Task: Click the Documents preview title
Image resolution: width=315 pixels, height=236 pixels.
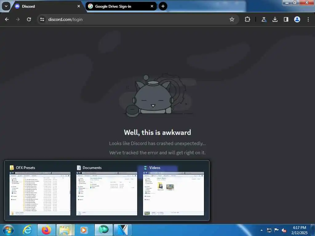Action: [92, 167]
